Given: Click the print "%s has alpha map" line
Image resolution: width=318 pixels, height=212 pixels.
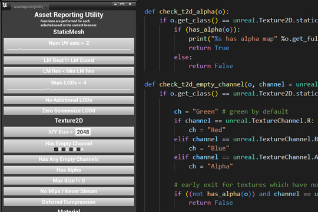Looking at the screenshot, I should pos(253,39).
